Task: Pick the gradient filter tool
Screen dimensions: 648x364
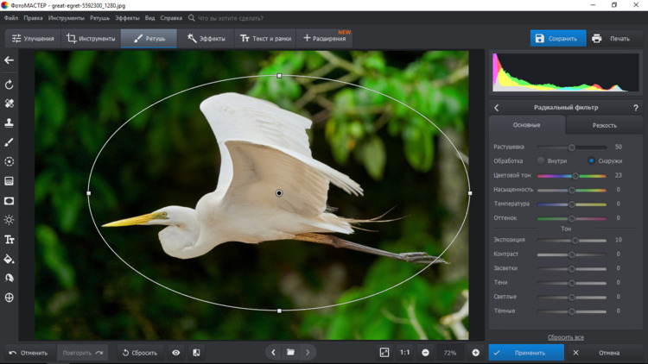Action: coord(10,181)
